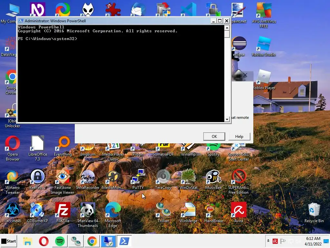Image resolution: width=330 pixels, height=248 pixels.
Task: Open the Google Chrome desktop icon
Action: (11, 82)
